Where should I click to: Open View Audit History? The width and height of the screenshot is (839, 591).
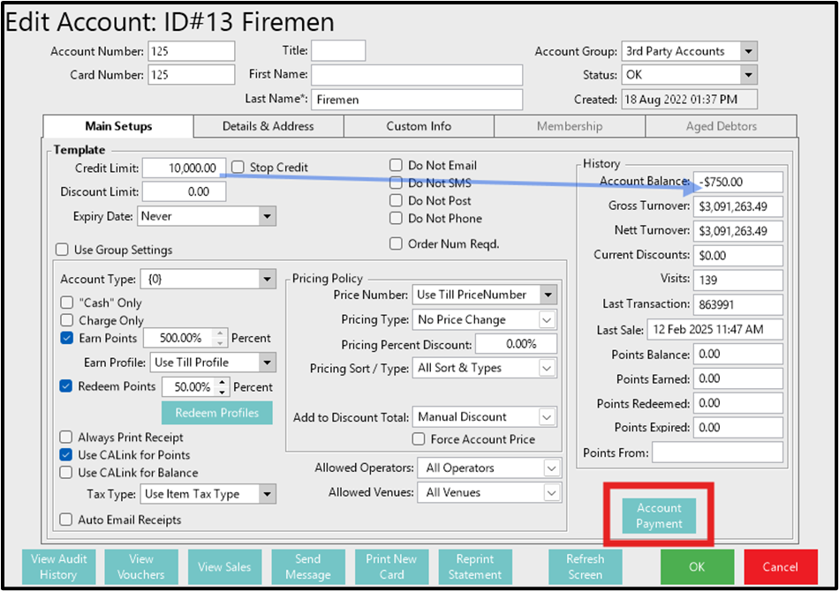point(59,566)
